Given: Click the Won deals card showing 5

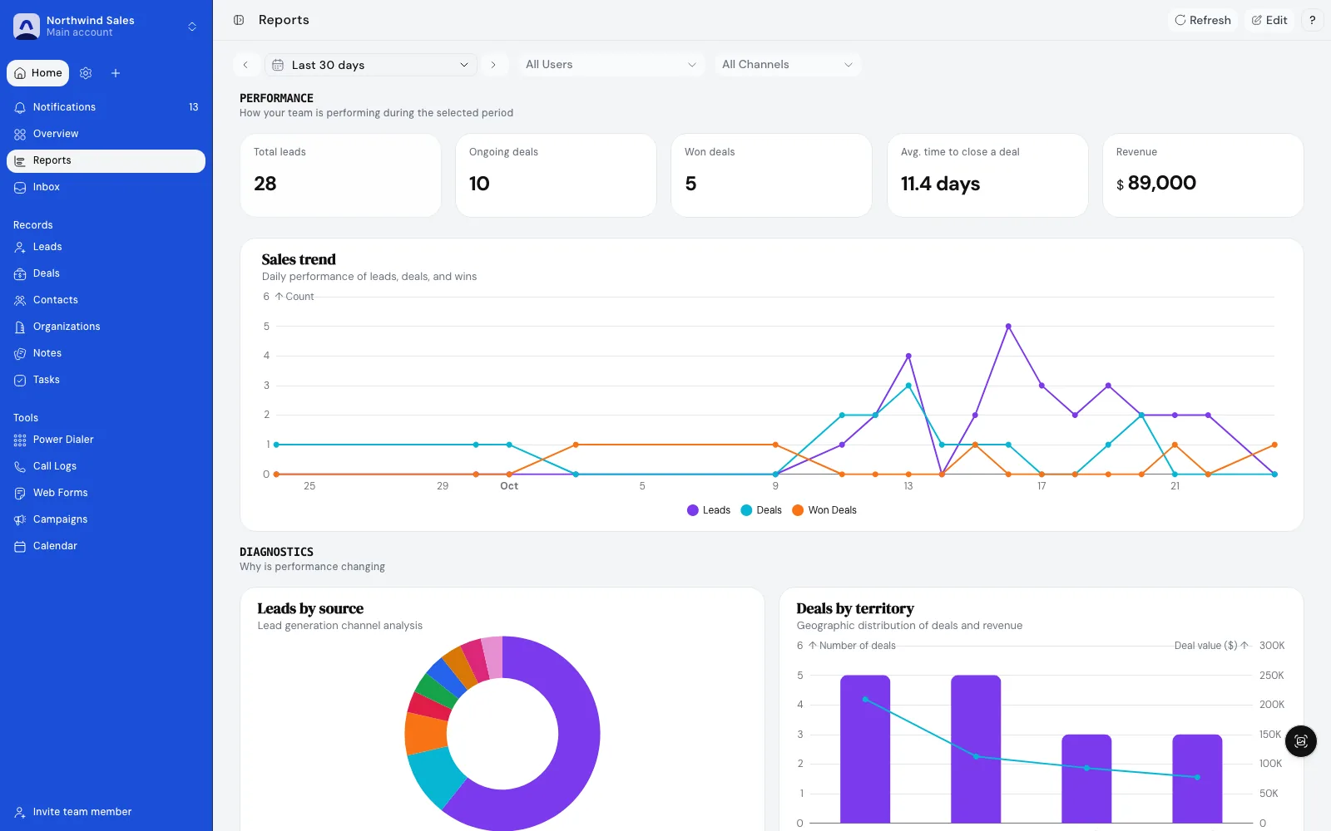Looking at the screenshot, I should coord(771,175).
